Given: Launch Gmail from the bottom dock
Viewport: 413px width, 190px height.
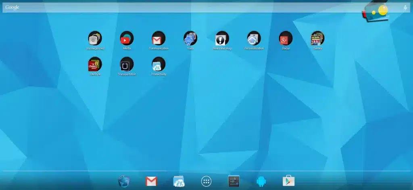Looking at the screenshot, I should point(151,182).
